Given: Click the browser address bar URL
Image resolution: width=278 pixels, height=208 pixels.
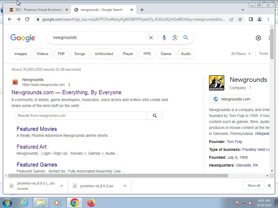Looking at the screenshot, I should pyautogui.click(x=133, y=19).
